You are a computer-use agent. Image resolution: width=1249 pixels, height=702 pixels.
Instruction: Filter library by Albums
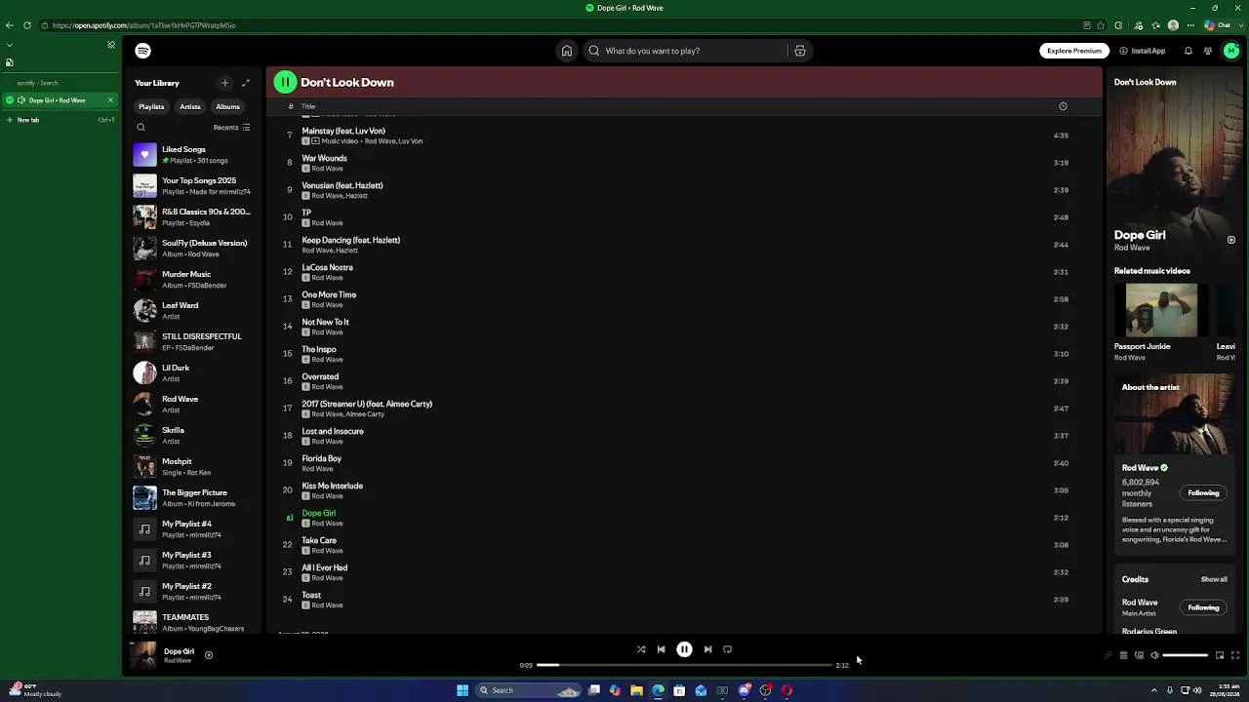point(228,106)
